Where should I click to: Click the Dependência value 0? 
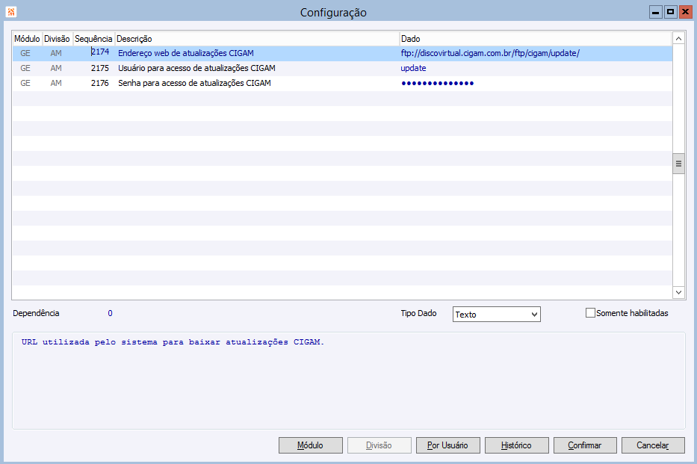111,313
